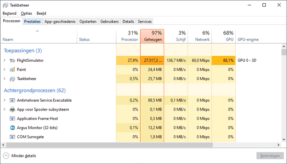Viewport: 287px width, 164px height.
Task: Expand the Paint process group
Action: coord(5,69)
